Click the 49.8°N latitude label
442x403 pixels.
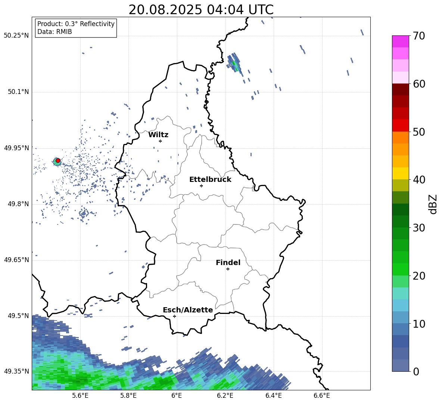[18, 204]
